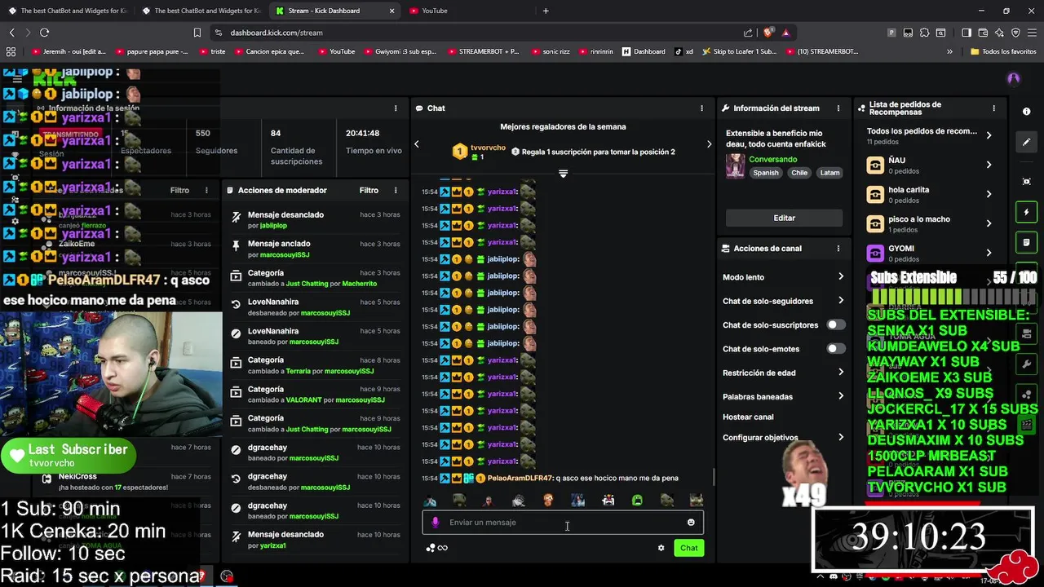Expand Modo lento option
Viewport: 1044px width, 587px height.
(783, 277)
